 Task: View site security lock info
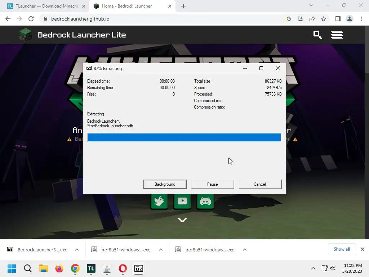click(x=45, y=19)
